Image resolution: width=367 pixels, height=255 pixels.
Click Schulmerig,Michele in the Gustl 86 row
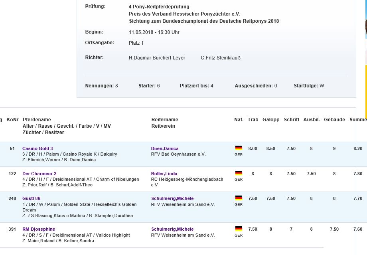[x=172, y=198]
